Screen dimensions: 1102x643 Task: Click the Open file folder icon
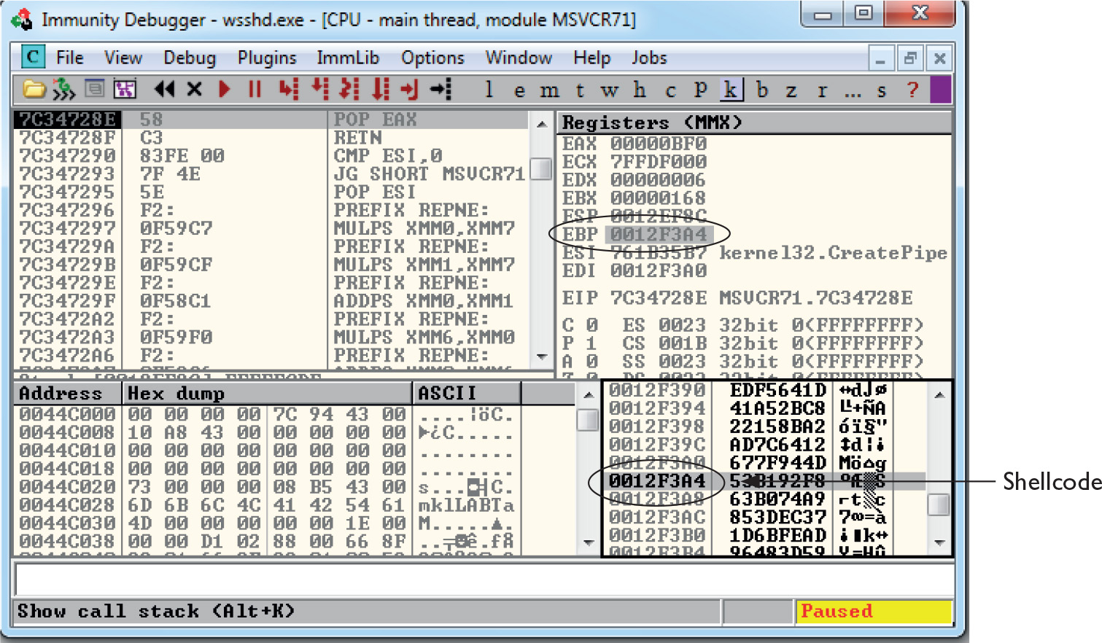33,90
